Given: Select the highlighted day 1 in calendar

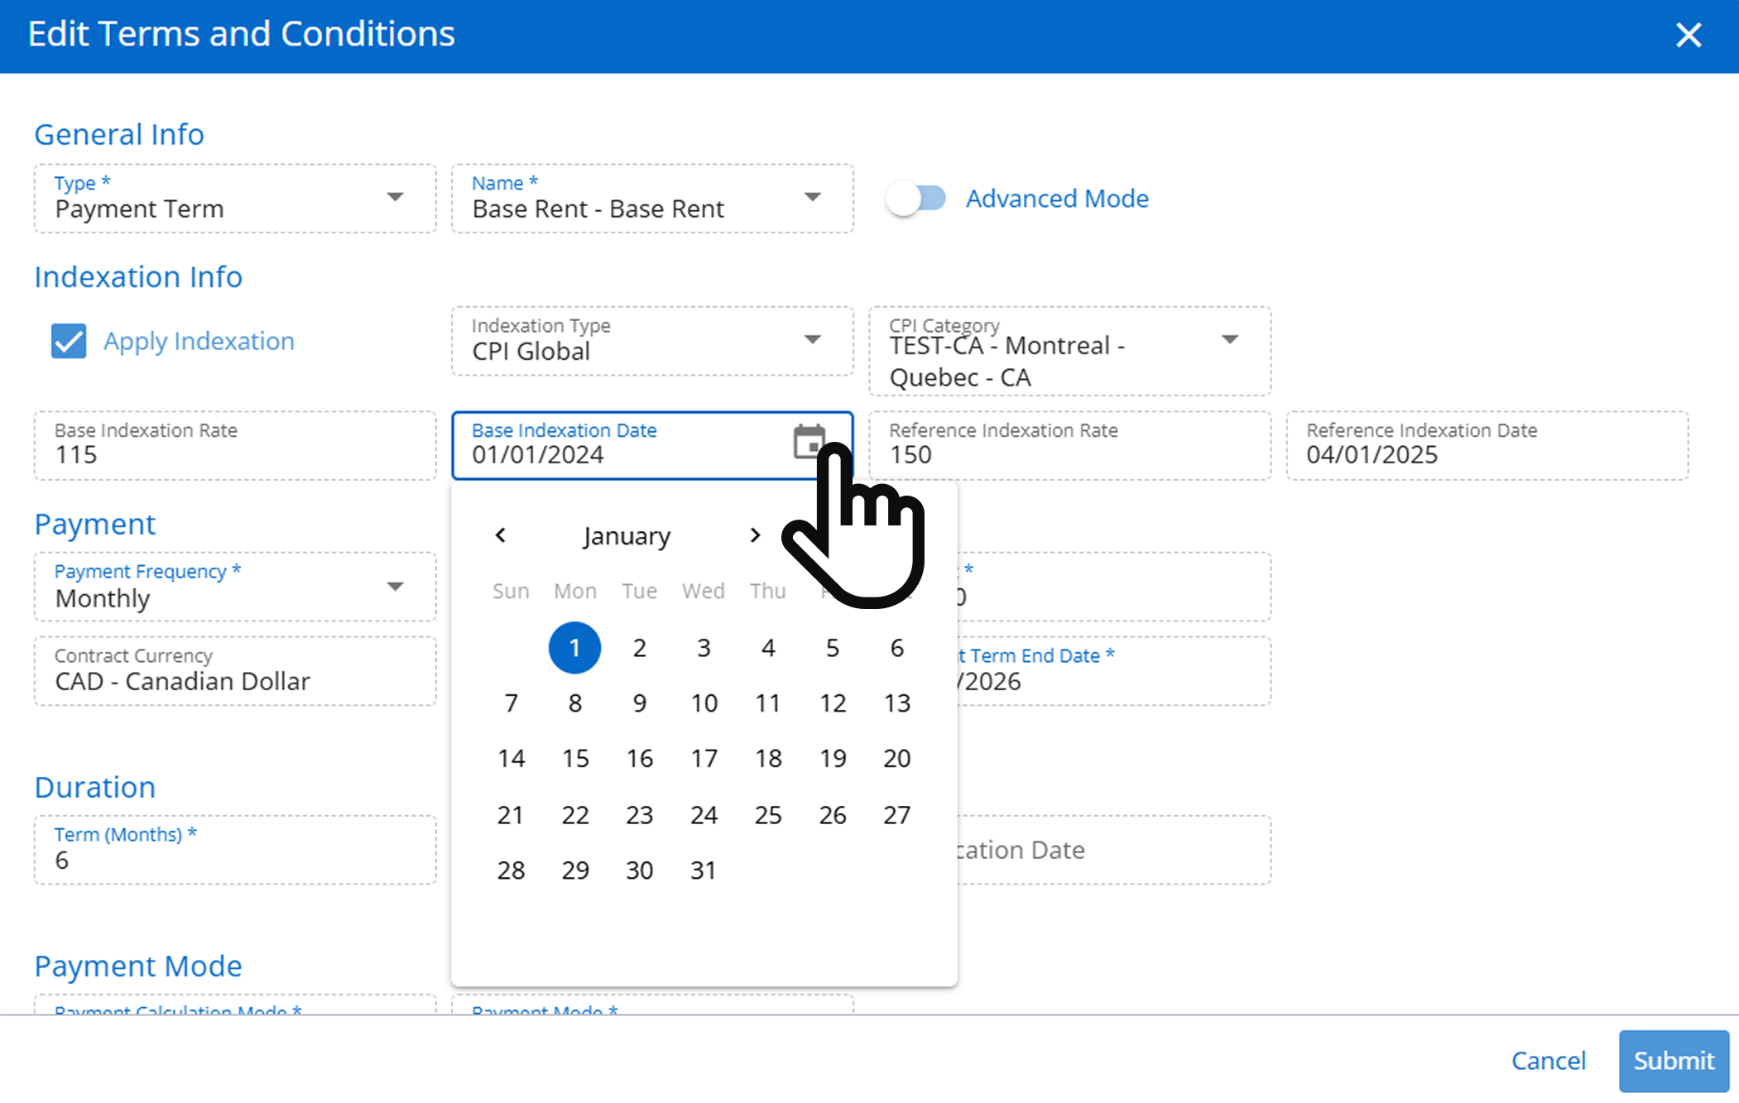Looking at the screenshot, I should 574,648.
